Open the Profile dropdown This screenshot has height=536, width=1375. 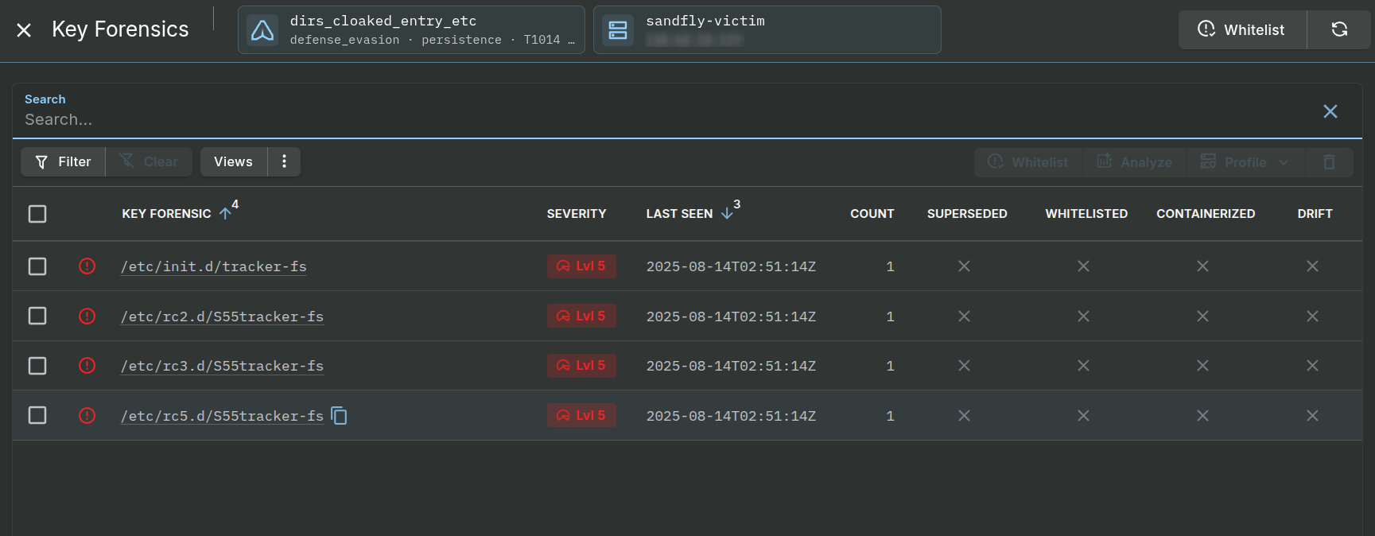coord(1245,162)
